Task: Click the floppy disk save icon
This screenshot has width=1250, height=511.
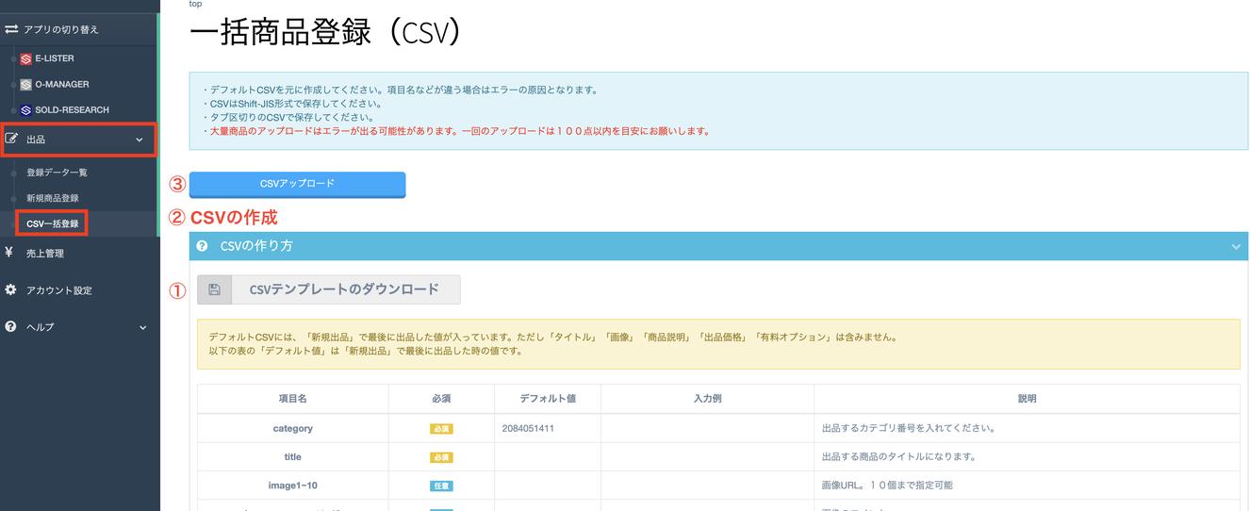Action: click(214, 289)
